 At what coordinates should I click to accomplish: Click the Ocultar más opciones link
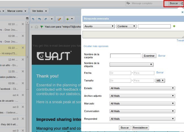tap(96, 46)
